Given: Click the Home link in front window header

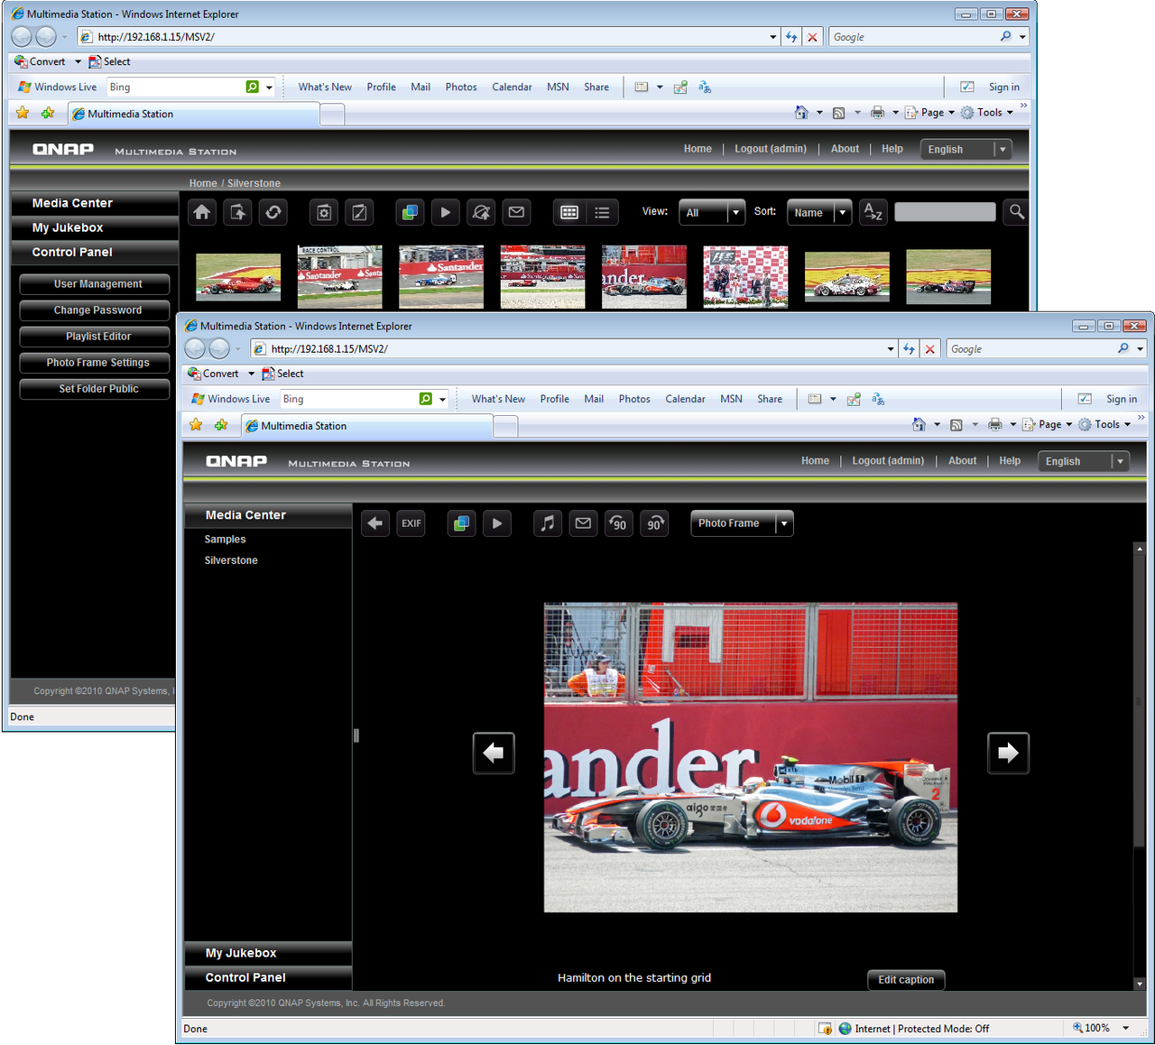Looking at the screenshot, I should coord(815,461).
